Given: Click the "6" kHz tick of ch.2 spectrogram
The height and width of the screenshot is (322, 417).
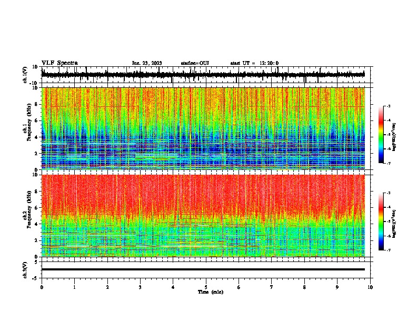Looking at the screenshot, I should (x=36, y=208).
